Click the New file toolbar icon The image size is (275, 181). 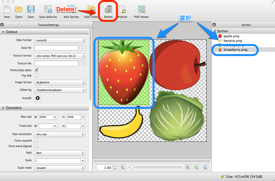point(7,10)
